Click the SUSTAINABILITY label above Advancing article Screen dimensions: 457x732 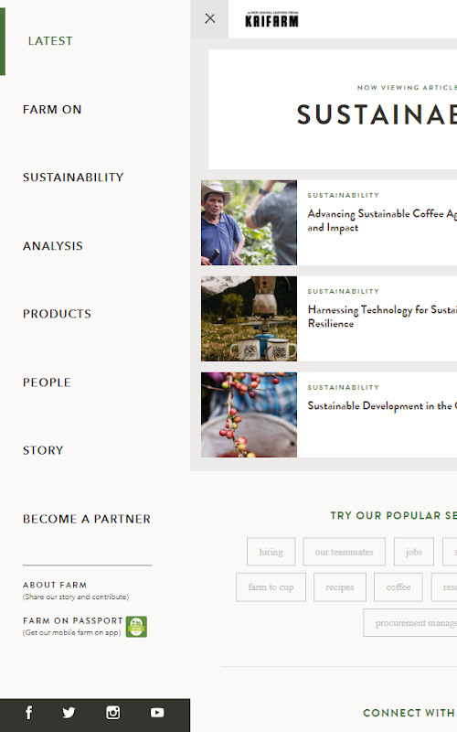click(344, 195)
